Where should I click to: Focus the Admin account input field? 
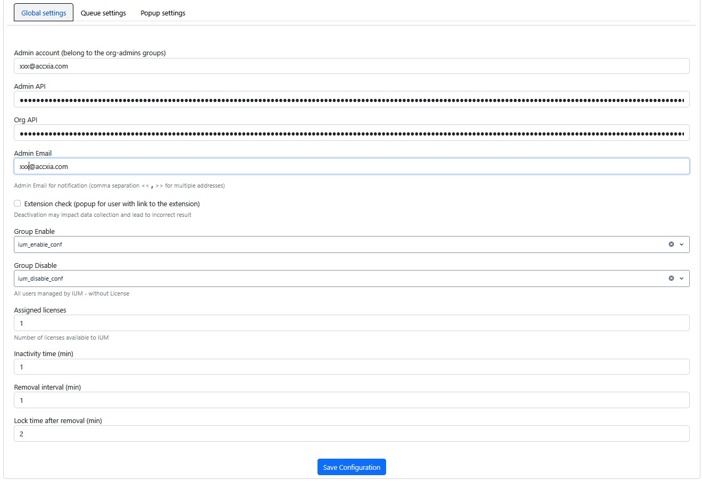351,66
